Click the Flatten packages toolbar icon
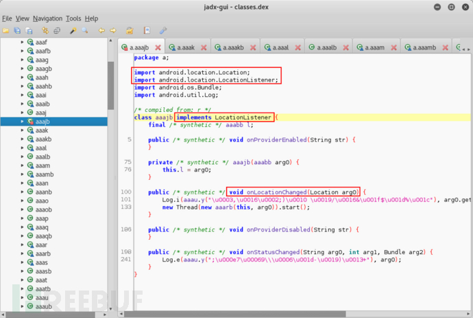This screenshot has height=318, width=473. pyautogui.click(x=56, y=31)
